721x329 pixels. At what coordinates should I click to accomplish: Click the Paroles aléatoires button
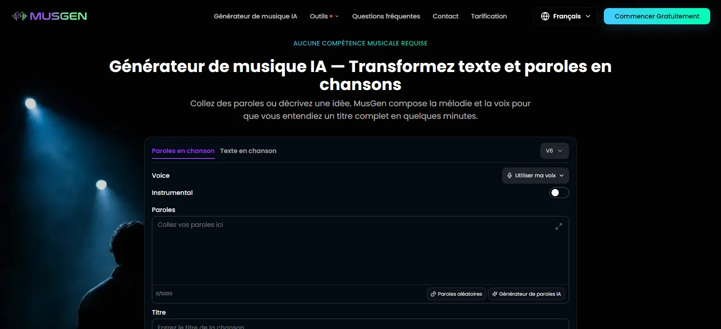(456, 294)
